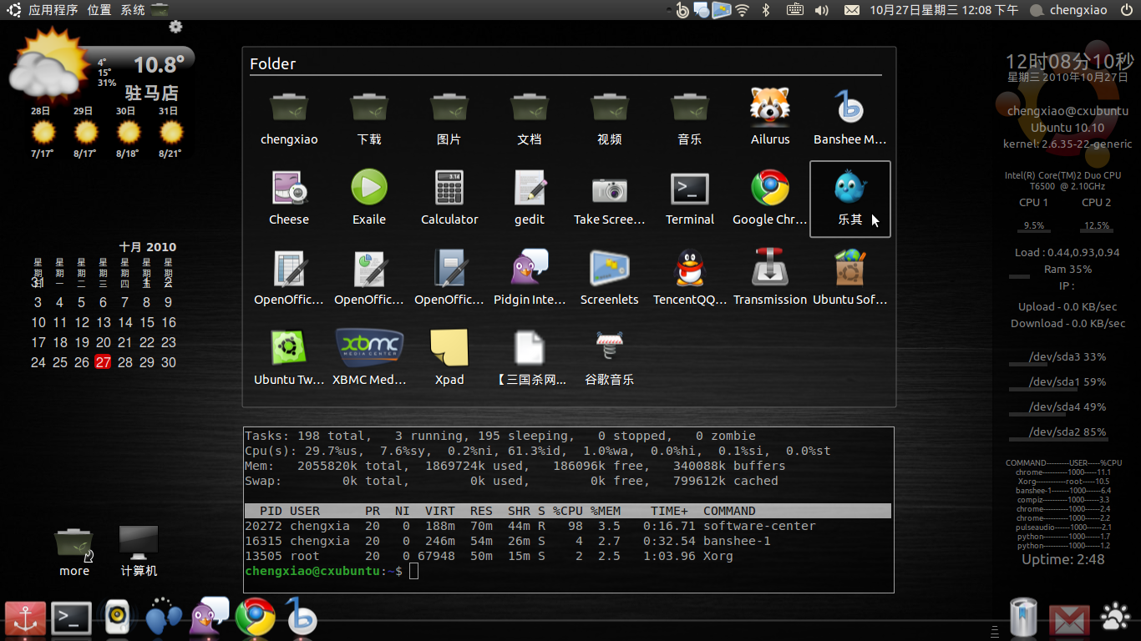Select day 15 in the calendar
1141x641 pixels.
point(146,322)
